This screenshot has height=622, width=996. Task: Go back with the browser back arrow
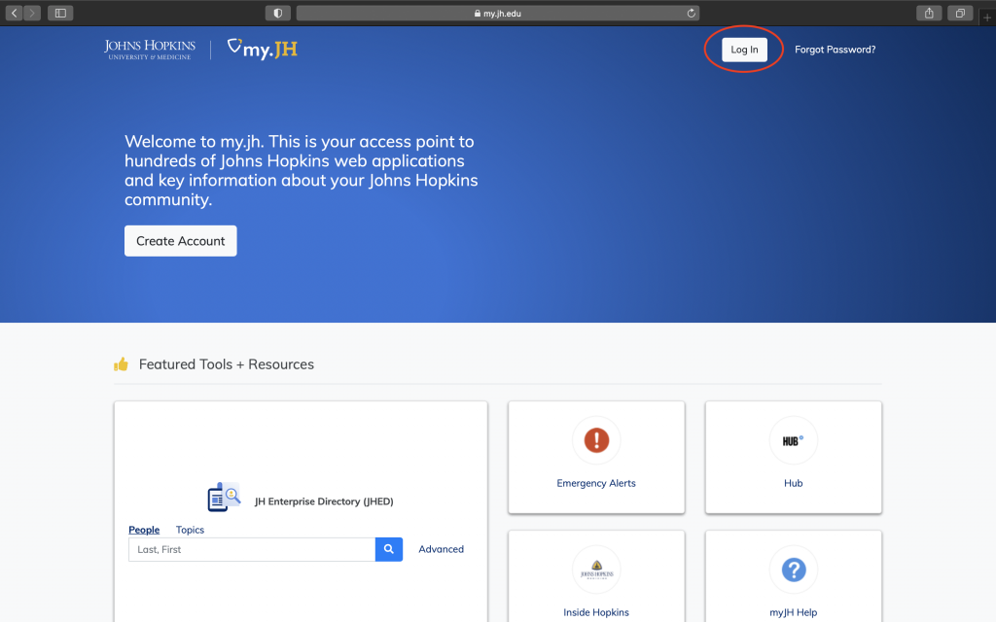[x=14, y=13]
